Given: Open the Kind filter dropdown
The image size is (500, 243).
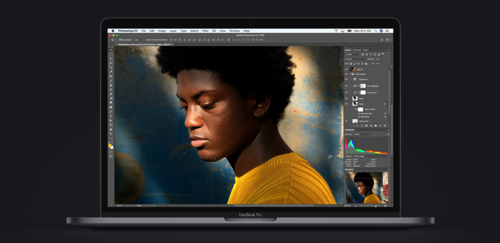Looking at the screenshot, I should (x=352, y=54).
